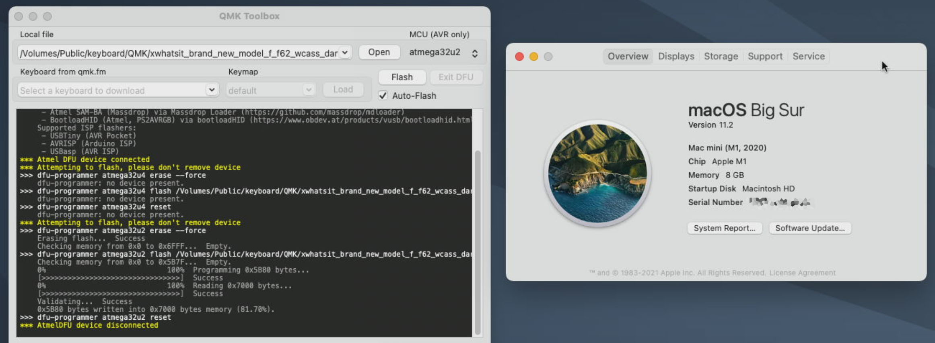Disable the Auto-Flash checkbox
The image size is (935, 343).
coord(383,96)
